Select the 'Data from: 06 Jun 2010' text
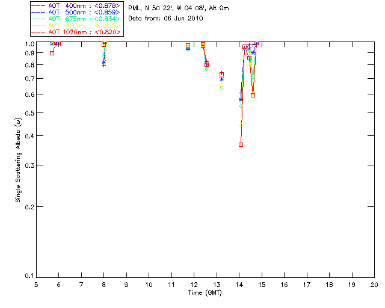Image resolution: width=385 pixels, height=308 pixels. pos(165,19)
